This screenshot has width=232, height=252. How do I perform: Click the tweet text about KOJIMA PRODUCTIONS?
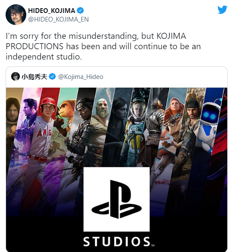click(103, 46)
